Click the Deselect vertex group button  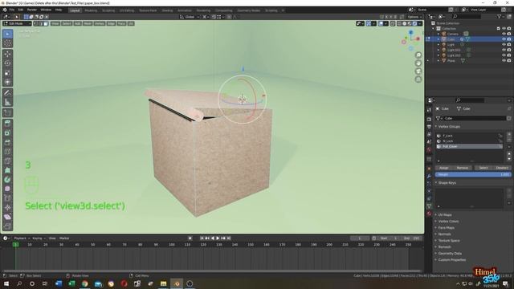(x=501, y=168)
